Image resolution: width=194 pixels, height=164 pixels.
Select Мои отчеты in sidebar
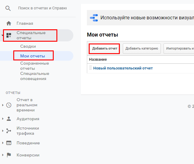coord(33,56)
